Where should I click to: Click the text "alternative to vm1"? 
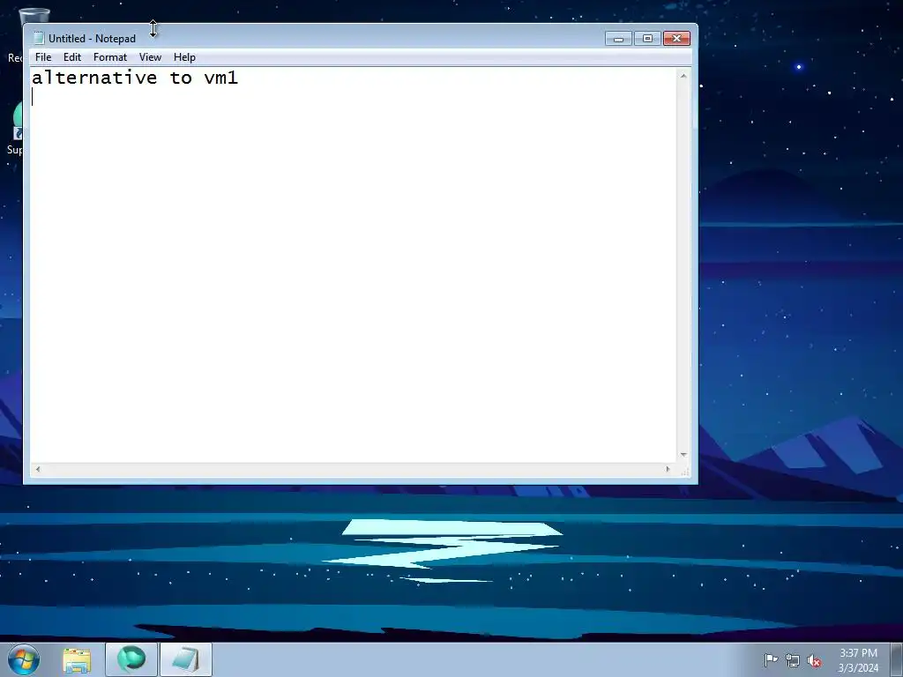pos(135,78)
